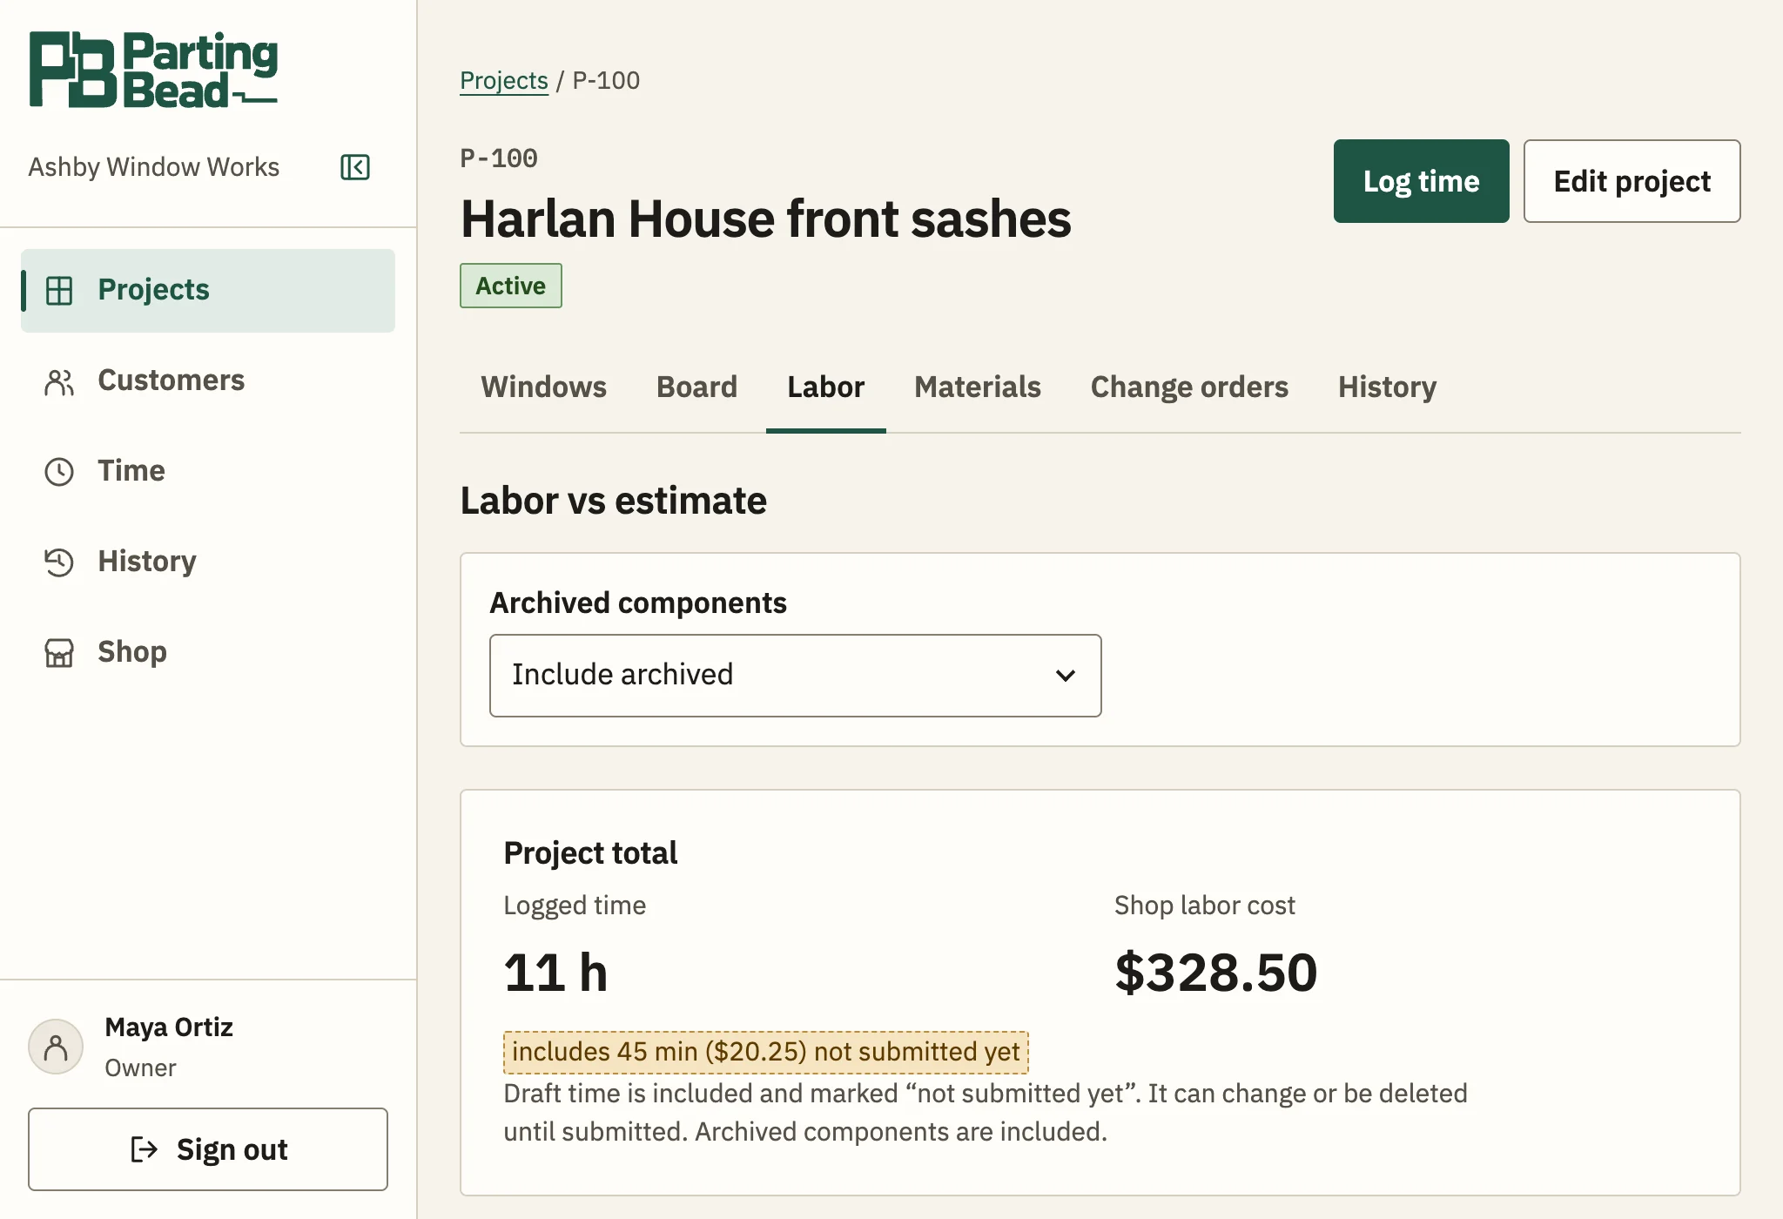Viewport: 1783px width, 1219px height.
Task: Open the Archived components dropdown
Action: pyautogui.click(x=795, y=676)
